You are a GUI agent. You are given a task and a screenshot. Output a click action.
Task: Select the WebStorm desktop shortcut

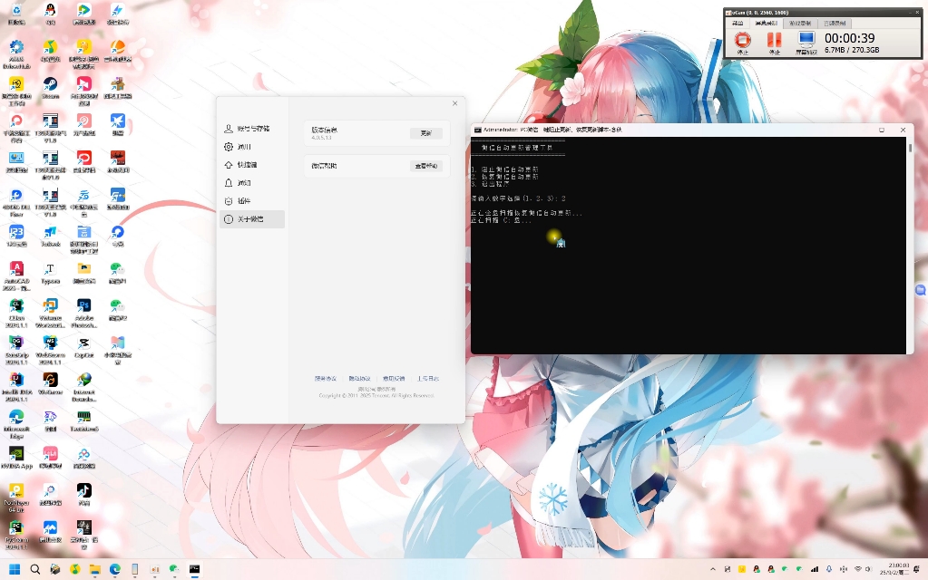click(x=50, y=351)
